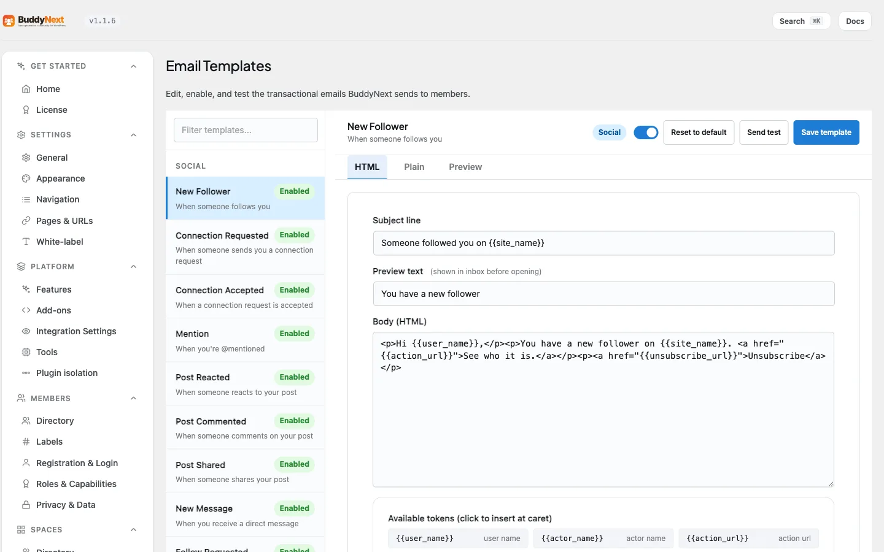The width and height of the screenshot is (884, 552).
Task: Click the Platform section layers icon
Action: click(21, 267)
